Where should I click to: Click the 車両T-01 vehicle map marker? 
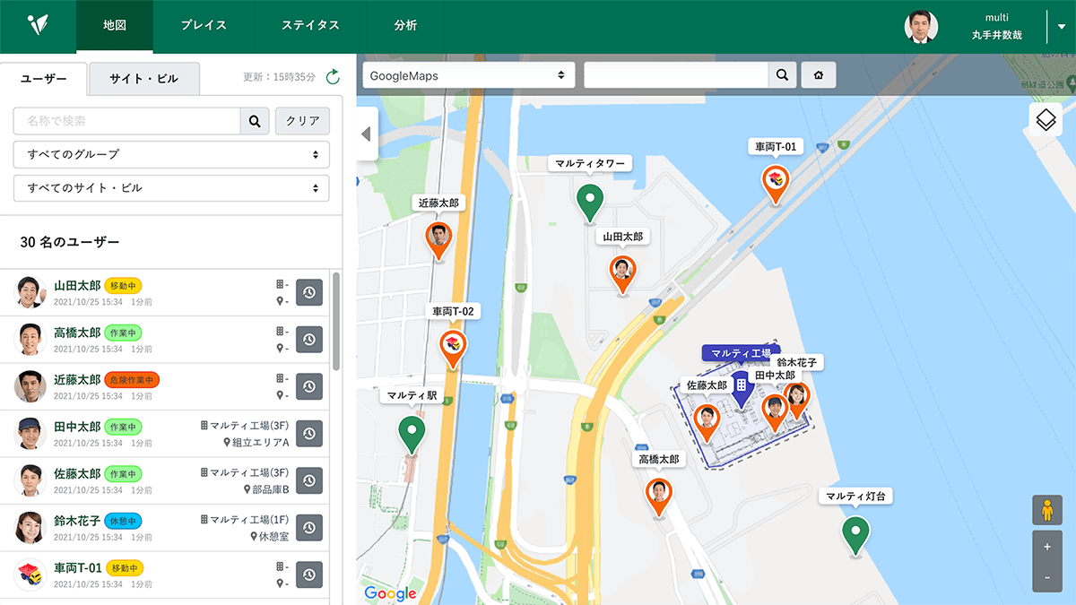click(775, 181)
